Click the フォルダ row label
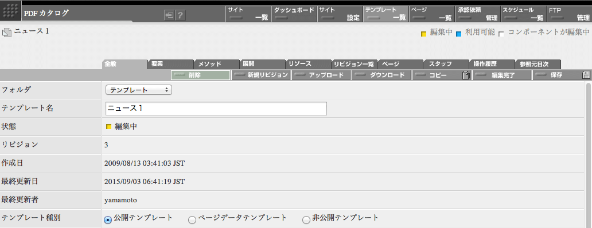 pyautogui.click(x=17, y=90)
